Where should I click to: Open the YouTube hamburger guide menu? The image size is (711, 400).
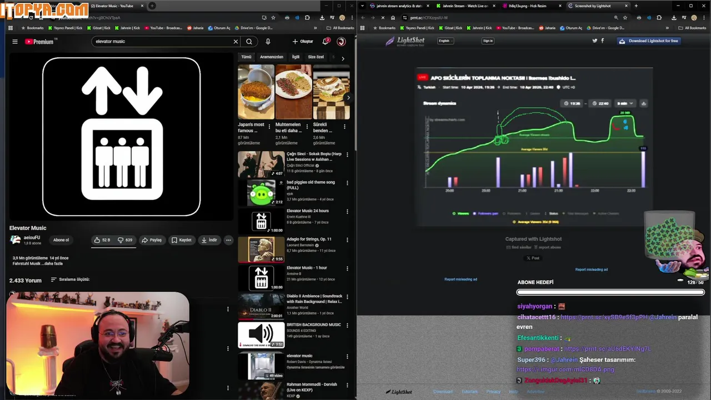pyautogui.click(x=15, y=42)
